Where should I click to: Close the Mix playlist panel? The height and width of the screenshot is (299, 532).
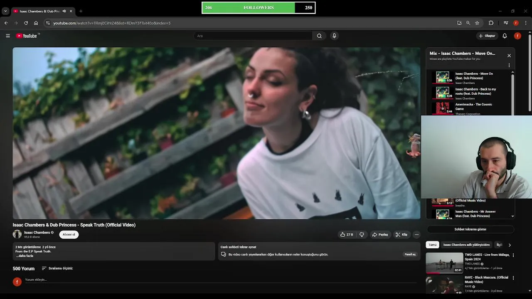coord(509,55)
